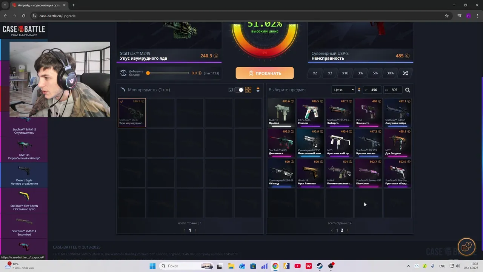The height and width of the screenshot is (272, 483).
Task: Click the Windows taskbar search box
Action: (187, 266)
